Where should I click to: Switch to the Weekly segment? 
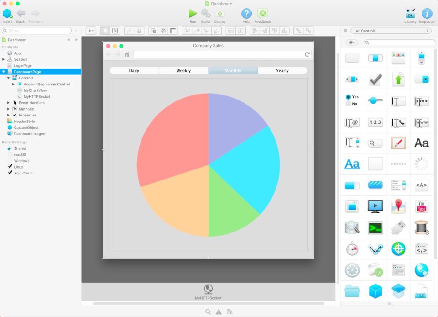[x=183, y=70]
